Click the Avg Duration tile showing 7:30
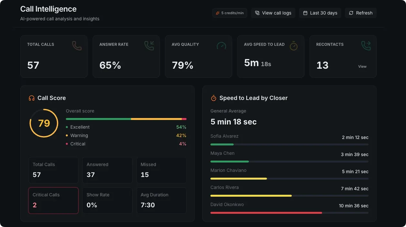The width and height of the screenshot is (406, 227). point(161,201)
